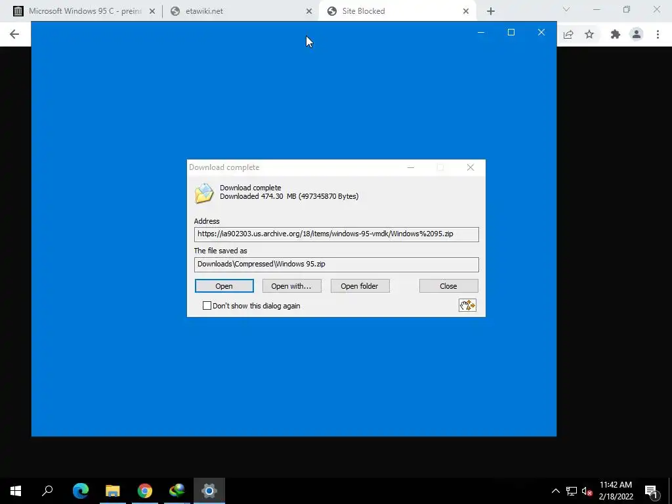Open the notification center icon
This screenshot has width=672, height=504.
[652, 491]
